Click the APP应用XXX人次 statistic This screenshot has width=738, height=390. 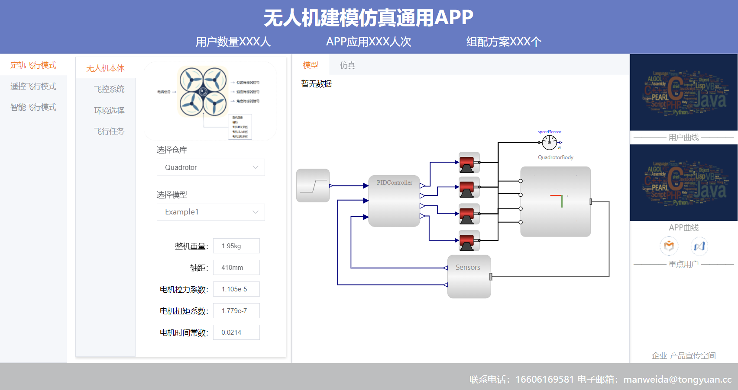coord(369,42)
